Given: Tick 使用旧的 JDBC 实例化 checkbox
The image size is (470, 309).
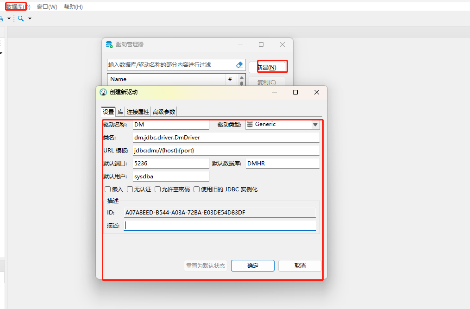Looking at the screenshot, I should [197, 189].
